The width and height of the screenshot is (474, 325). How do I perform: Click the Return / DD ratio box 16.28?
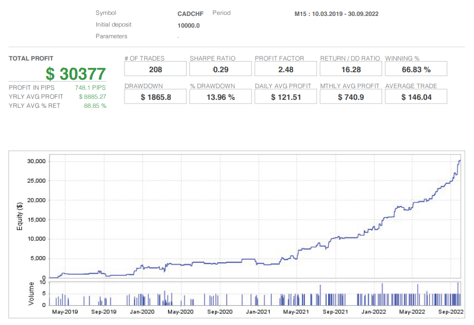pyautogui.click(x=351, y=69)
